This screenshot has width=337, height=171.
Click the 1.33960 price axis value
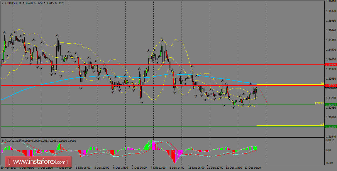pos(331,78)
